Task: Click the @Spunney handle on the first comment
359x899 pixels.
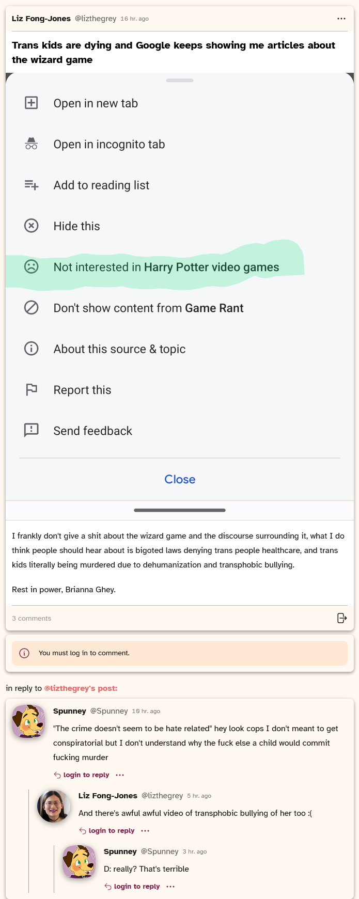Action: 109,711
